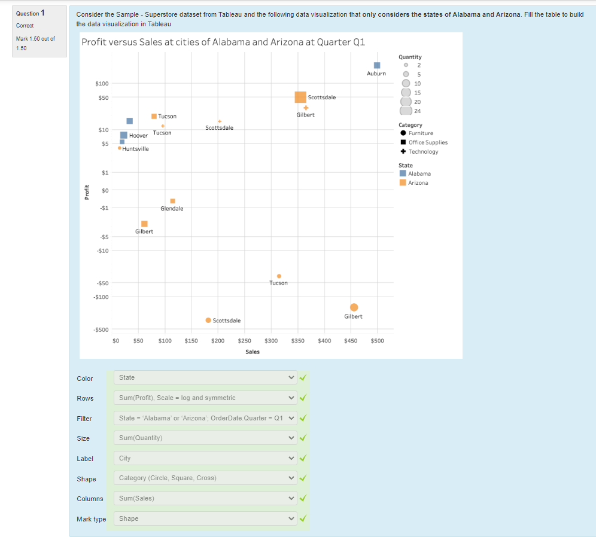Image resolution: width=596 pixels, height=537 pixels.
Task: Click the Furniture circle icon in Category legend
Action: [403, 133]
